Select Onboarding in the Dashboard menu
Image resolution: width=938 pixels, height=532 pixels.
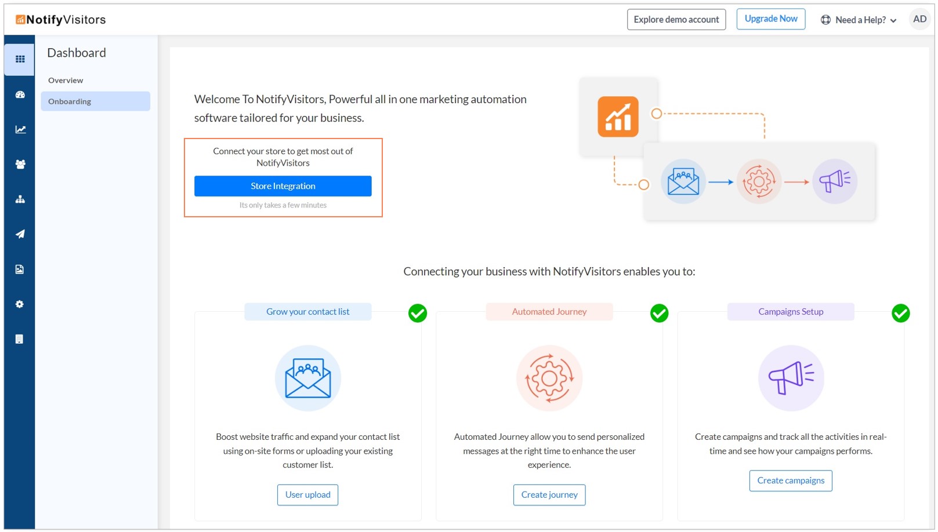95,101
